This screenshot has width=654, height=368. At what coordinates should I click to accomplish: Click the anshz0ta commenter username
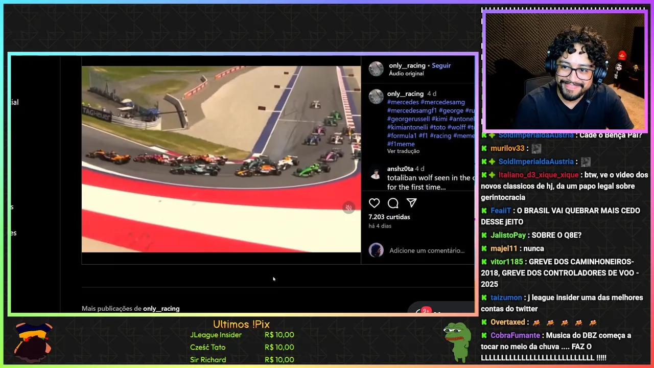click(400, 169)
